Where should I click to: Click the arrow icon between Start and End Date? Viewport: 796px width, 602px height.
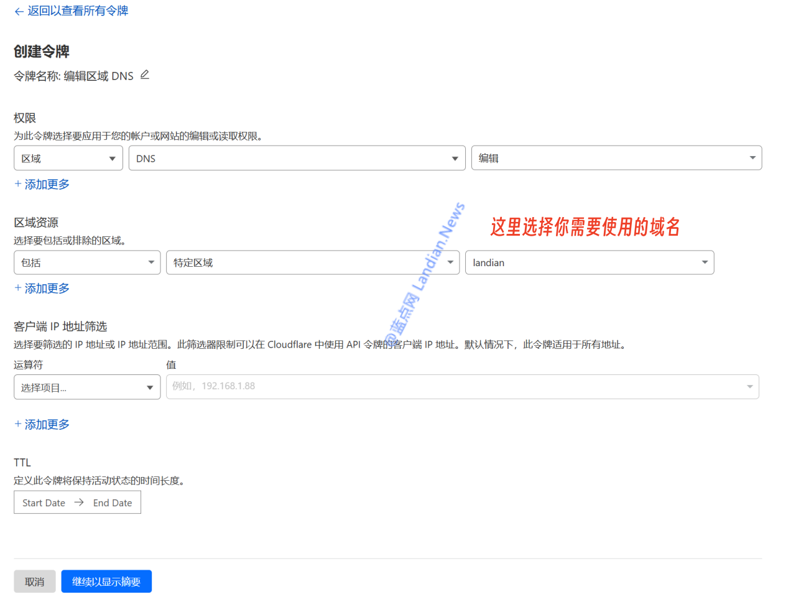point(79,502)
